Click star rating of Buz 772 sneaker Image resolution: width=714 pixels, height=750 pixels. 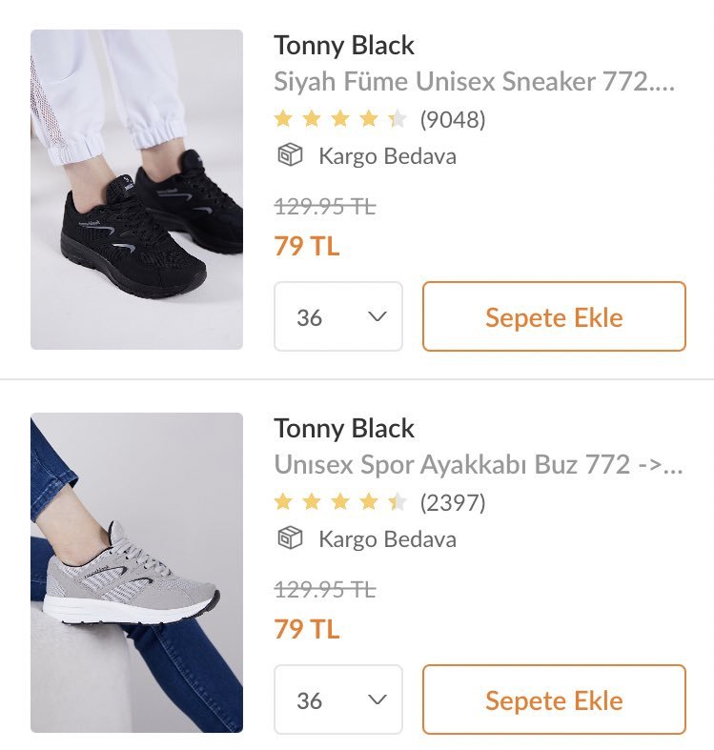point(340,502)
